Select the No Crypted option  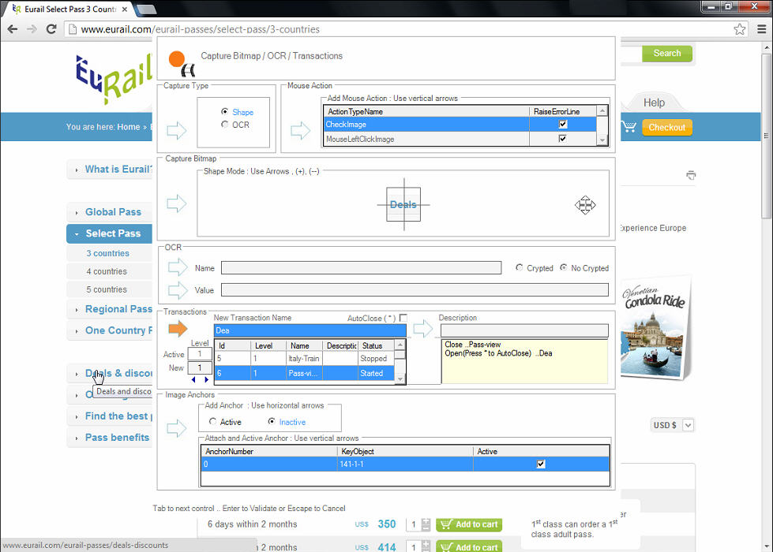pos(564,267)
